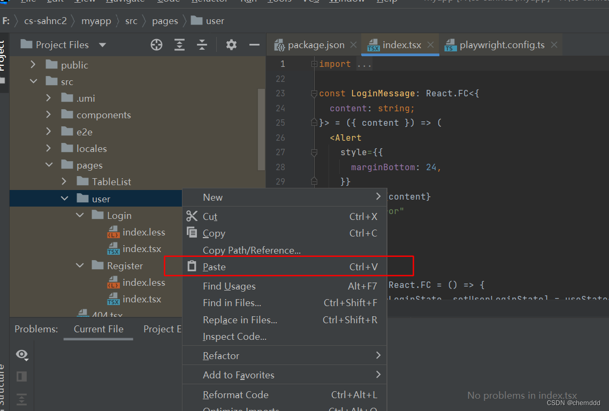The height and width of the screenshot is (411, 609).
Task: Switch to package.json tab
Action: (316, 45)
